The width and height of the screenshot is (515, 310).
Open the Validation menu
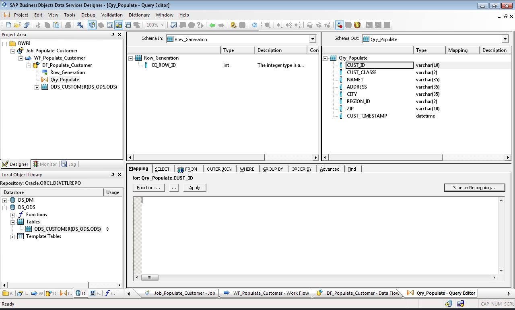pyautogui.click(x=112, y=15)
